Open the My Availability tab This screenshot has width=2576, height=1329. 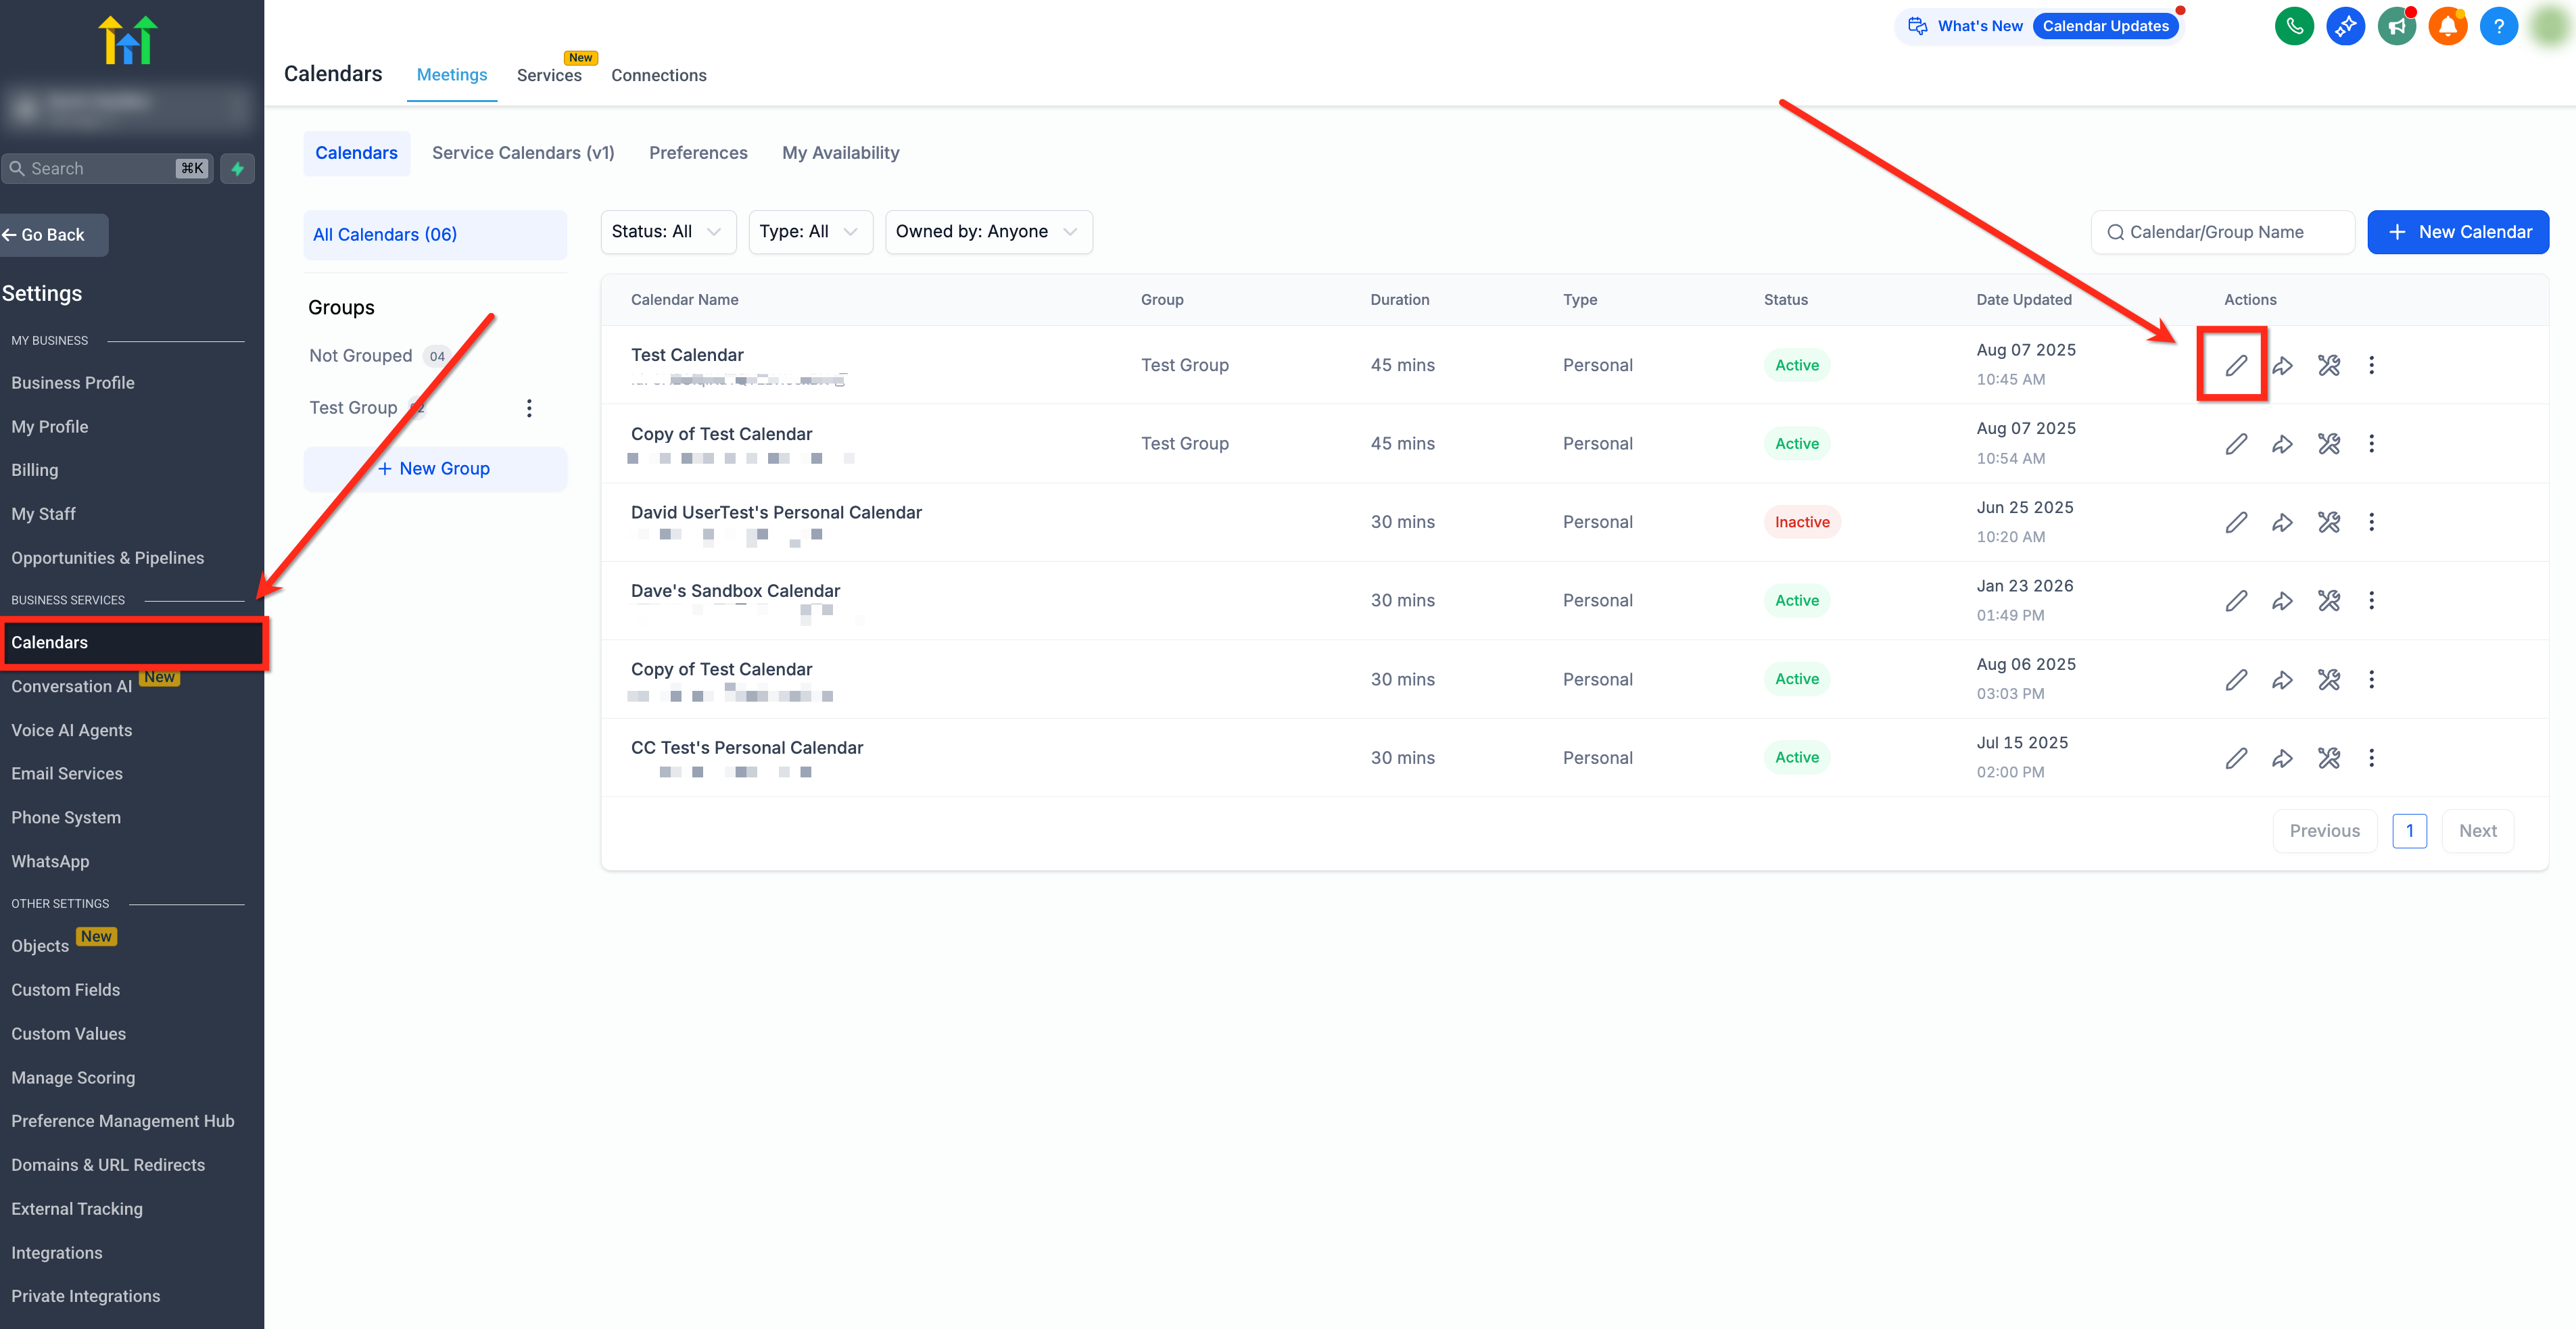[x=840, y=153]
